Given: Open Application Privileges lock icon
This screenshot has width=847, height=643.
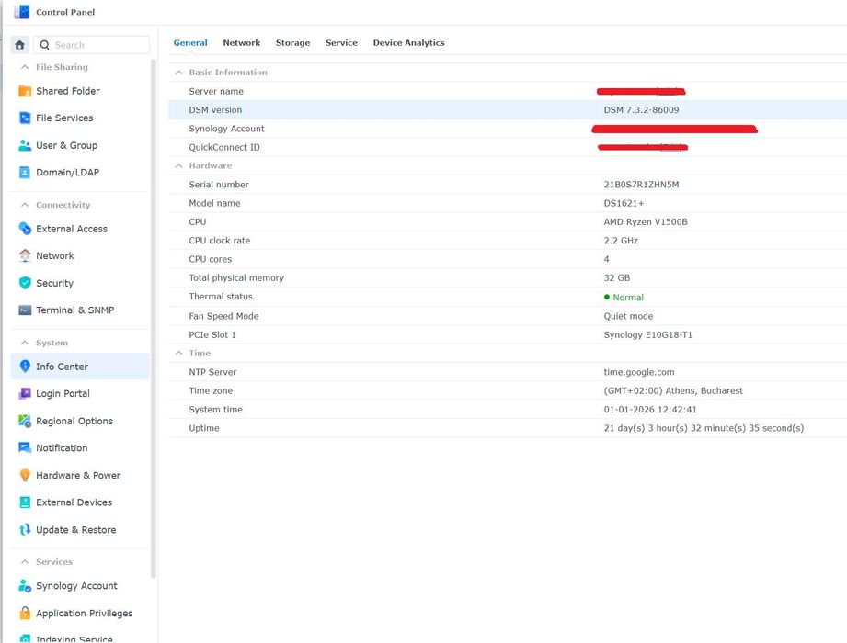Looking at the screenshot, I should pos(25,613).
